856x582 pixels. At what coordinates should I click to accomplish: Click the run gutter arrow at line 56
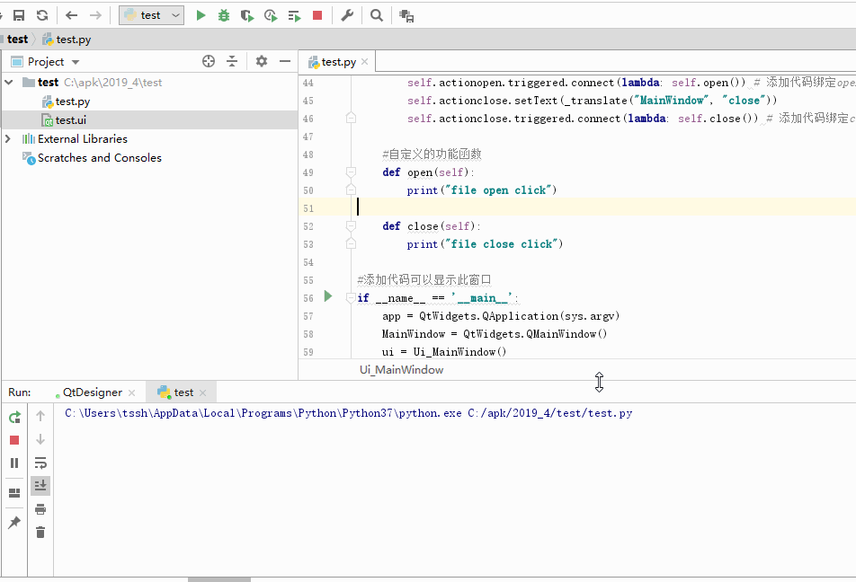(328, 296)
